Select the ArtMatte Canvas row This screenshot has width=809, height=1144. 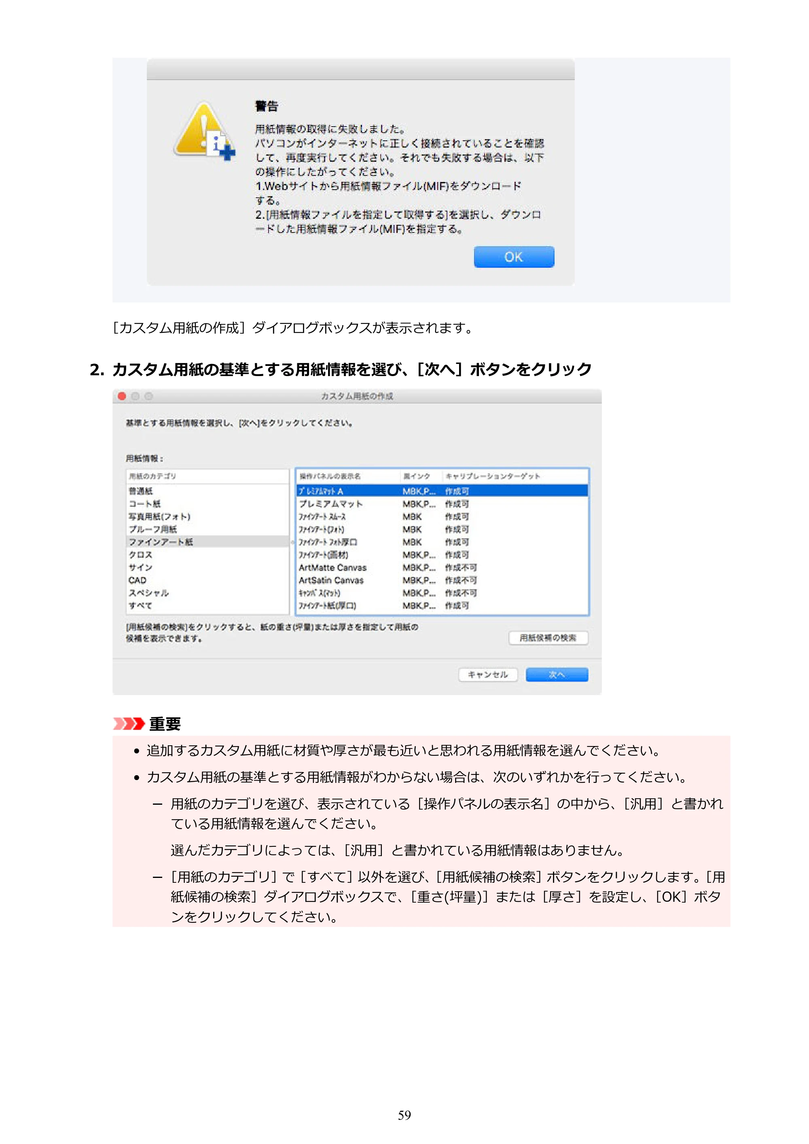tap(442, 567)
